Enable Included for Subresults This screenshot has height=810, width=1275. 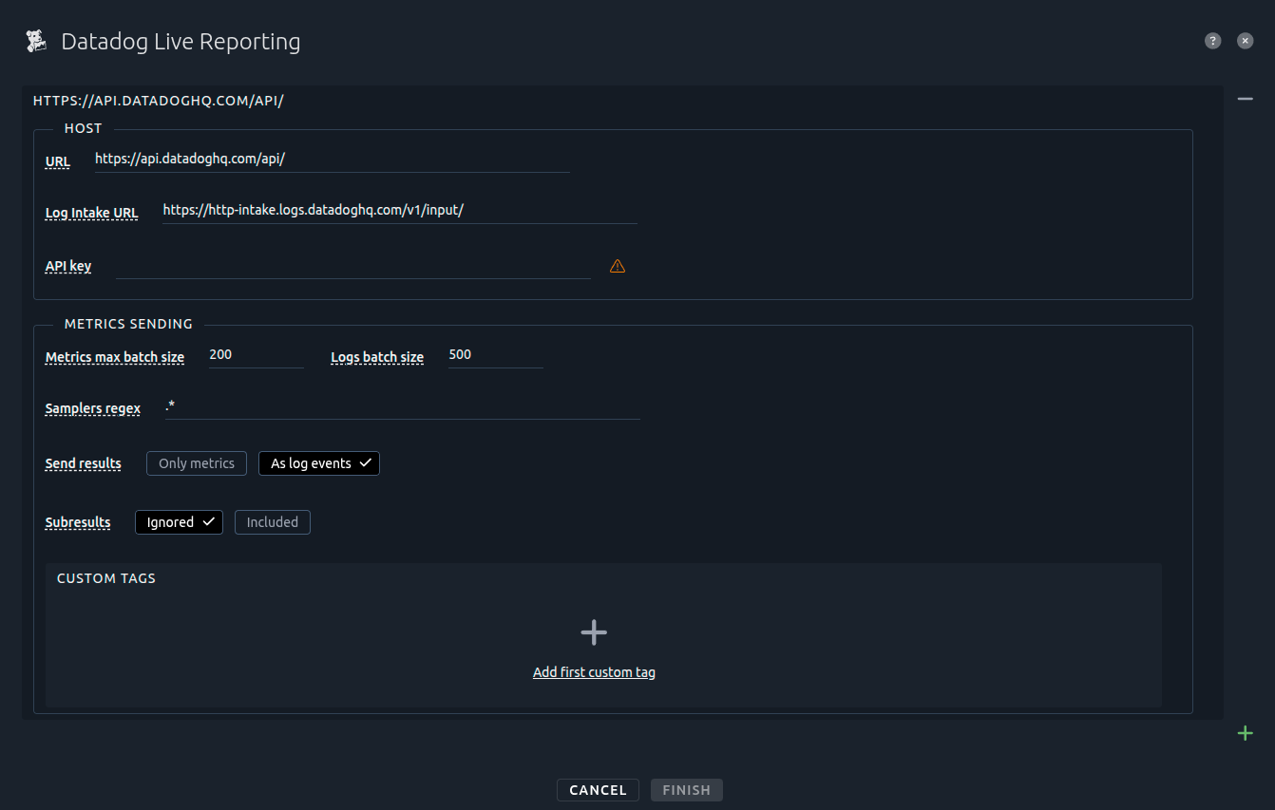(x=272, y=521)
